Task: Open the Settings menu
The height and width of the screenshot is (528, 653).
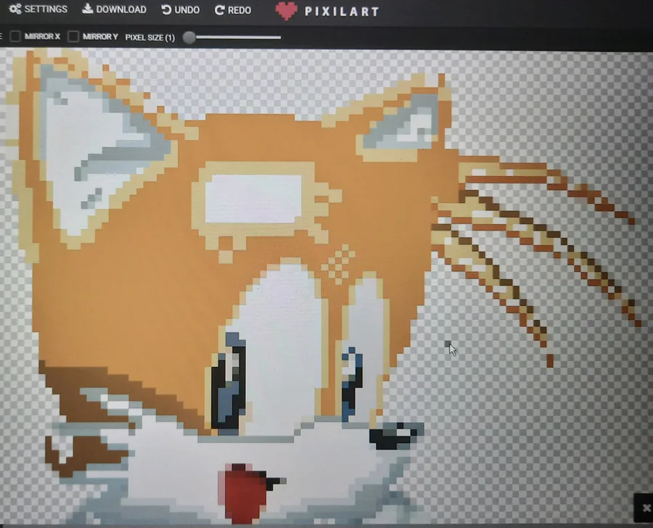Action: [x=38, y=9]
